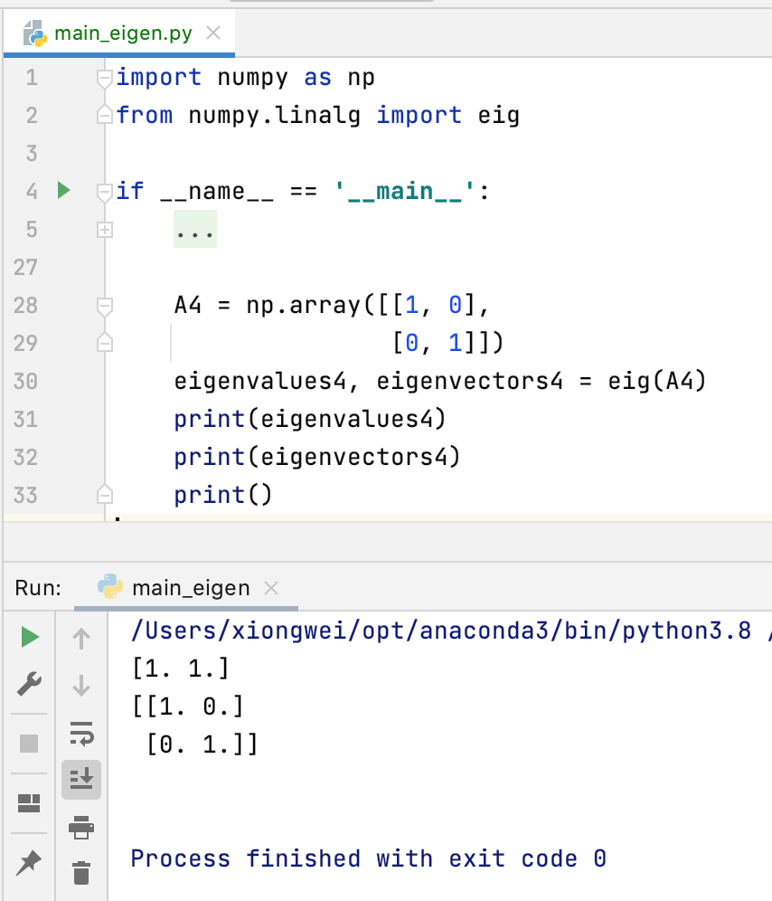Viewport: 772px width, 901px height.
Task: Toggle the fold marker on line 2
Action: pyautogui.click(x=104, y=116)
